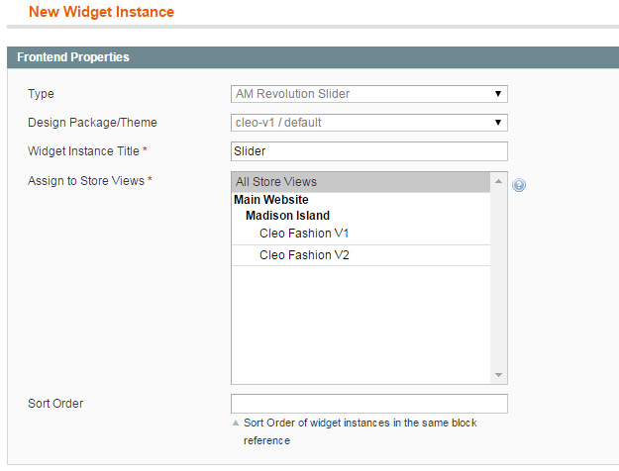
Task: Focus the Widget Instance Title field
Action: click(x=368, y=151)
